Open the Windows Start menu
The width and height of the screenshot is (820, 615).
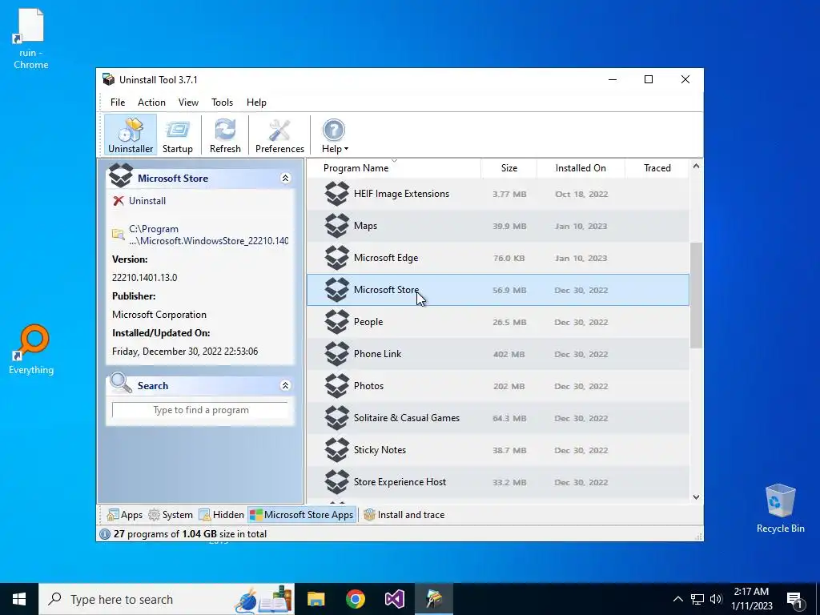pos(19,599)
